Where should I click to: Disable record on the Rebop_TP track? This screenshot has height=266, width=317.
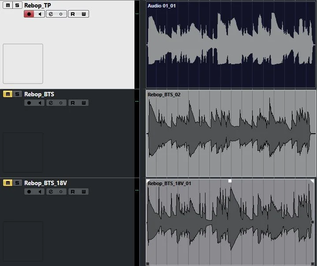[29, 14]
